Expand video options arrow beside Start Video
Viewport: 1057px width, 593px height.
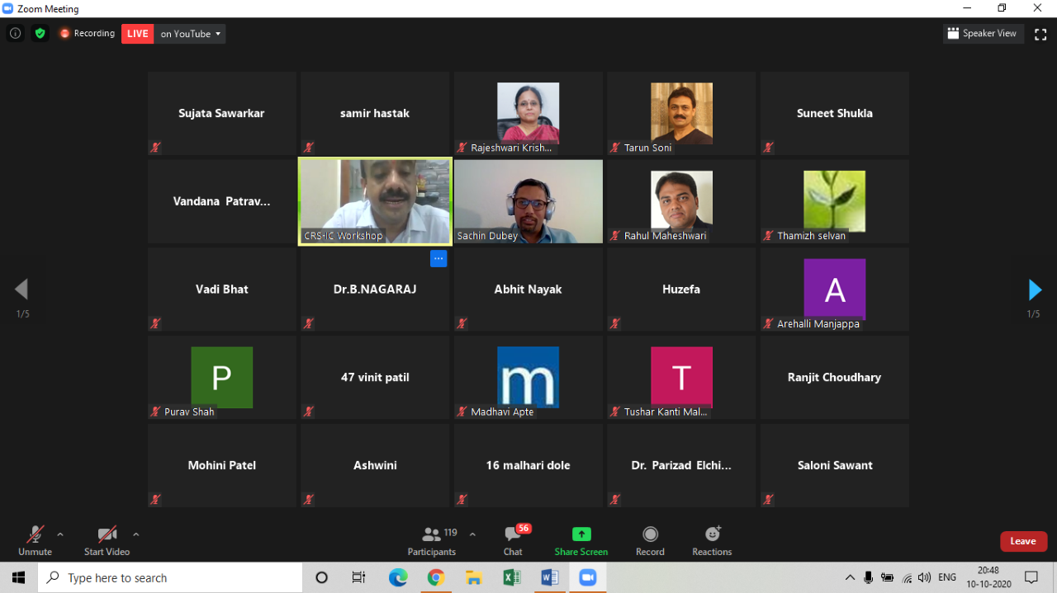click(136, 534)
